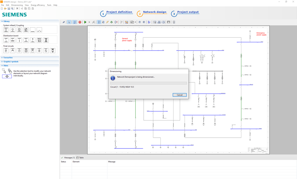Toggle the selection arrow tool in toolbar
Viewport: 297px width, 179px height.
pyautogui.click(x=69, y=22)
